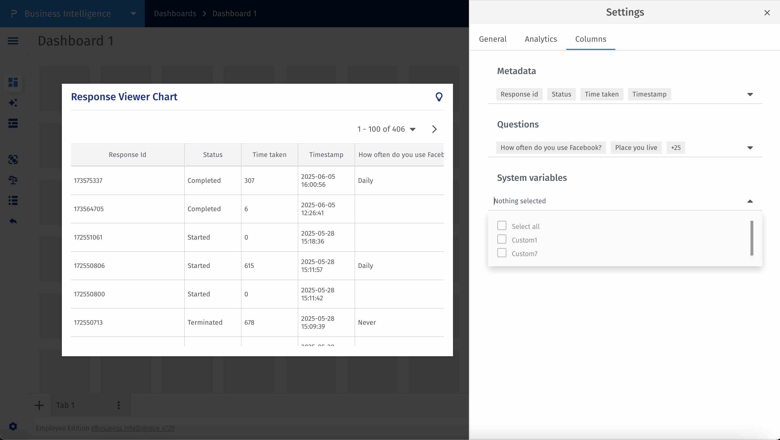Select the dashboard grid icon in sidebar
780x440 pixels.
13,82
